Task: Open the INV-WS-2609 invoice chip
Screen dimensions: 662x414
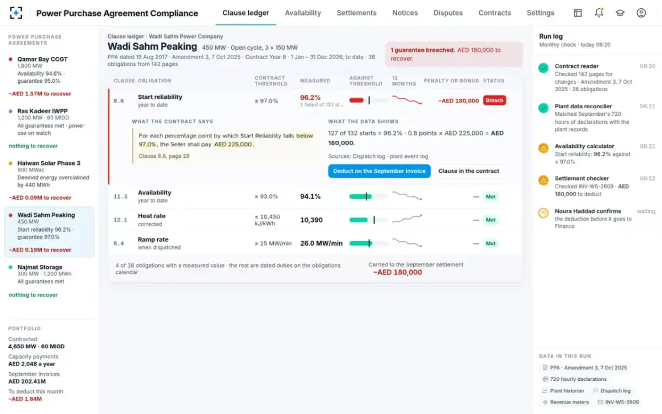Action: [x=618, y=402]
